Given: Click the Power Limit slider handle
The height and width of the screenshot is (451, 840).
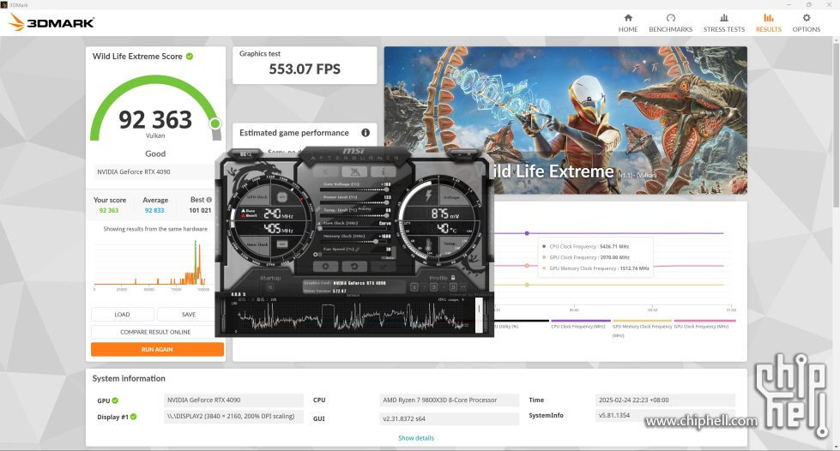Looking at the screenshot, I should pos(387,202).
